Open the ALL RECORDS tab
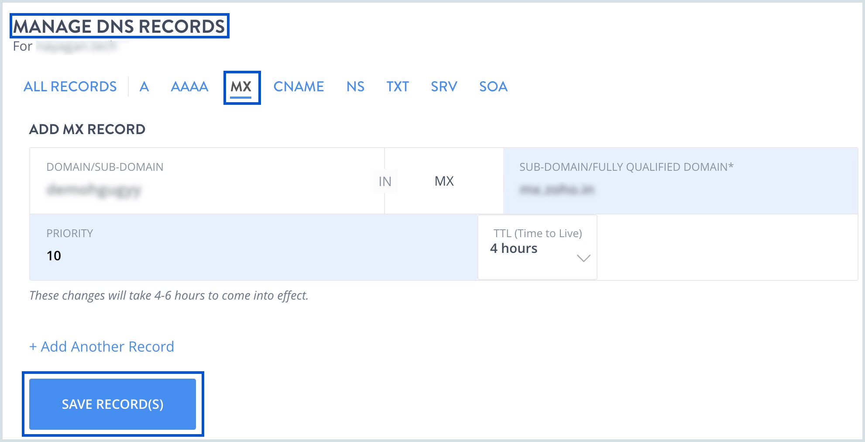 [x=70, y=86]
